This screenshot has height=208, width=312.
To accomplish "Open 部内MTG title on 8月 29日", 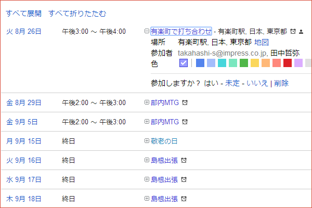I will [x=165, y=102].
